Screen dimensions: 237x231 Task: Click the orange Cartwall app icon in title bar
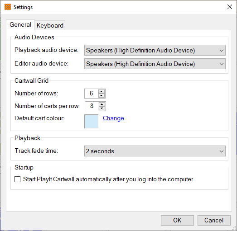(x=8, y=7)
